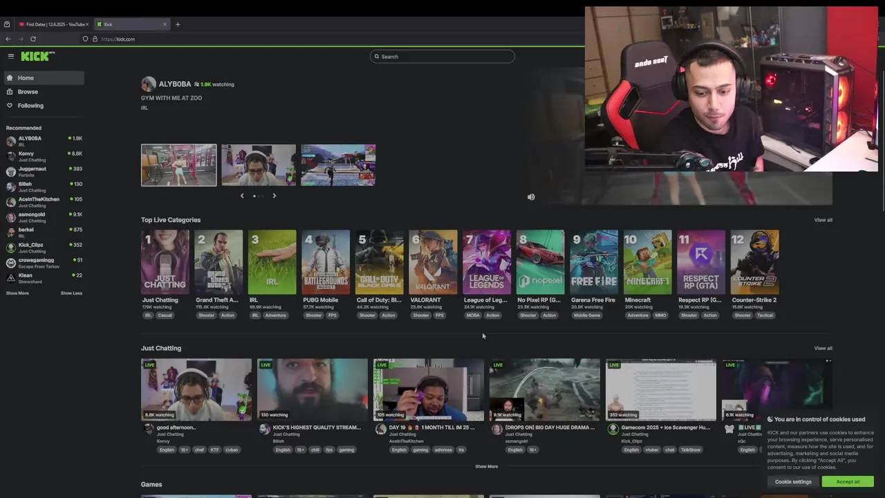Open Billeh recommended channel

click(43, 187)
